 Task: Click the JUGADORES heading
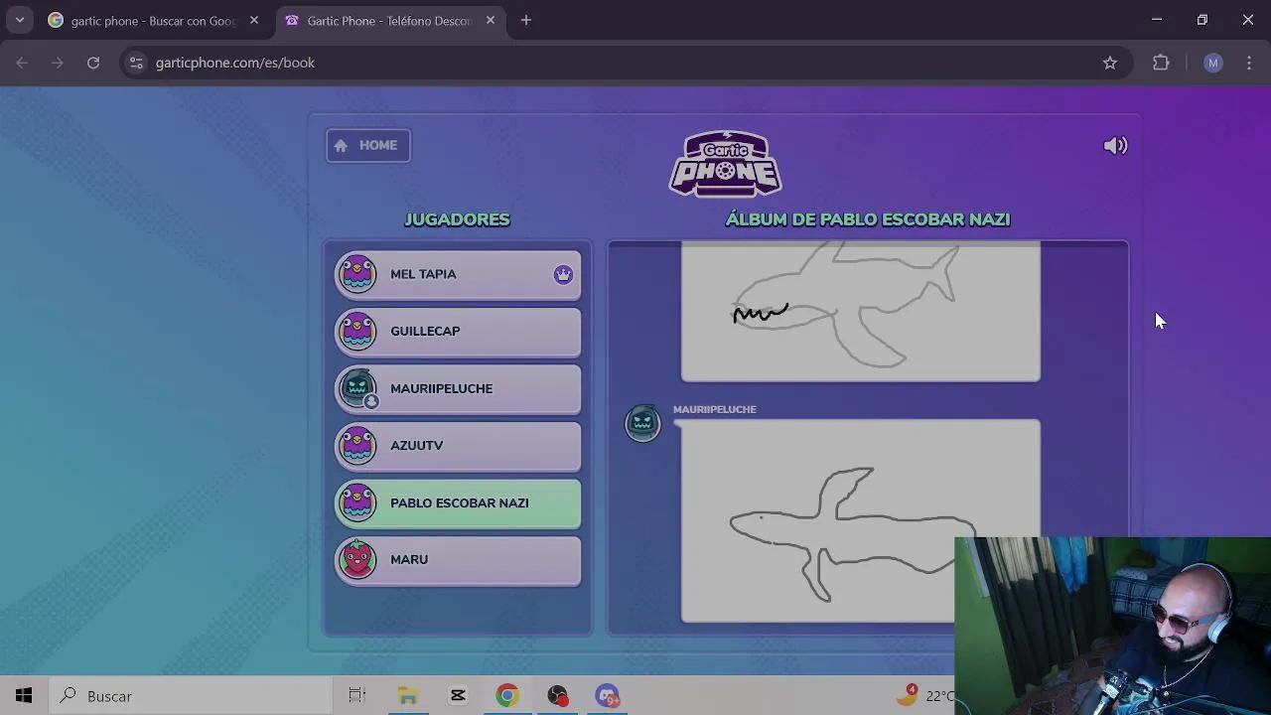point(457,219)
